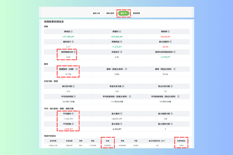Screen dimensions: 233x155
Task: Select the 最近1年 period tab
Action: (x=124, y=13)
